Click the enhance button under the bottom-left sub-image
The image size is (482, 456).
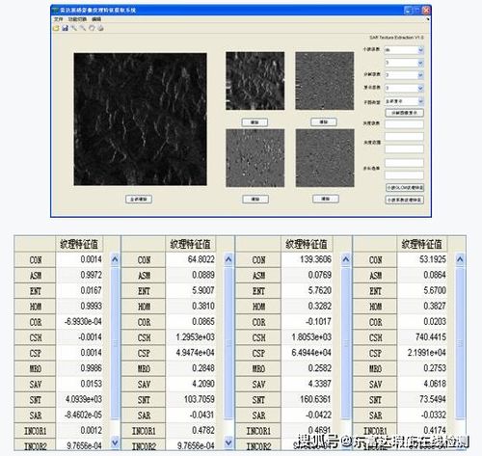click(x=255, y=200)
